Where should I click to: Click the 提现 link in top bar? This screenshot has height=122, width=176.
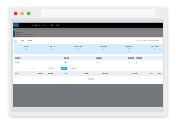coord(58,25)
